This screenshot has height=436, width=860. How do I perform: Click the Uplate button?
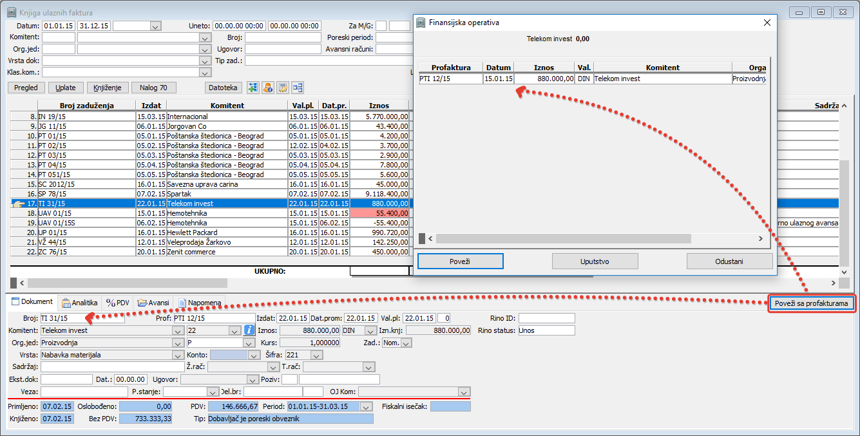click(66, 88)
